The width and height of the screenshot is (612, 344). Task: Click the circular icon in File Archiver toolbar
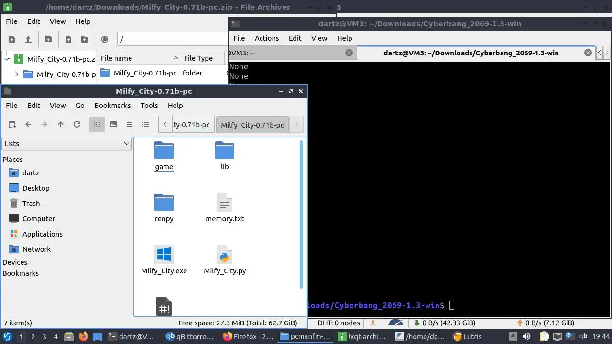105,39
